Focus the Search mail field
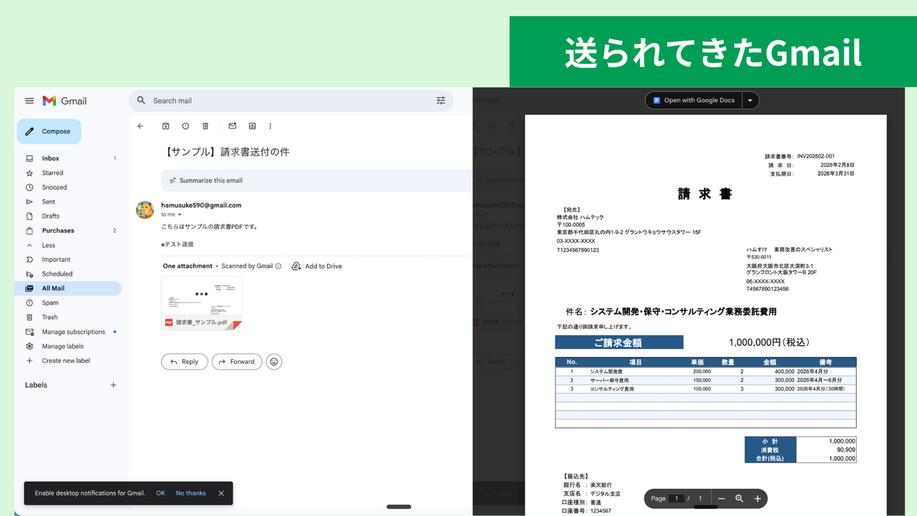The image size is (917, 516). [290, 101]
